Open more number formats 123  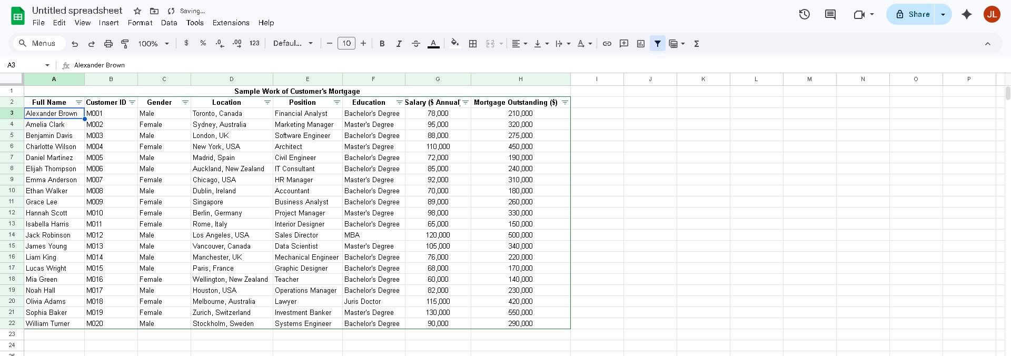254,43
